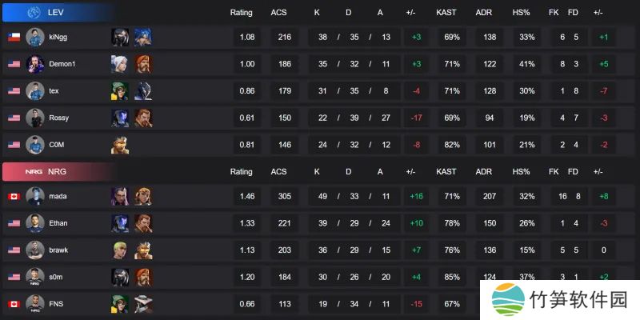Open Ethan's player profile link
Image resolution: width=640 pixels, height=320 pixels.
pyautogui.click(x=58, y=223)
